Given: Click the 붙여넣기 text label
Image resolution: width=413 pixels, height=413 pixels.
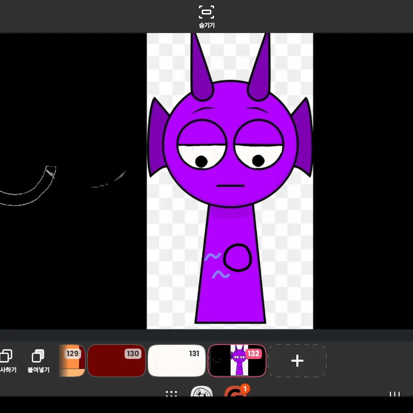Looking at the screenshot, I should (38, 370).
